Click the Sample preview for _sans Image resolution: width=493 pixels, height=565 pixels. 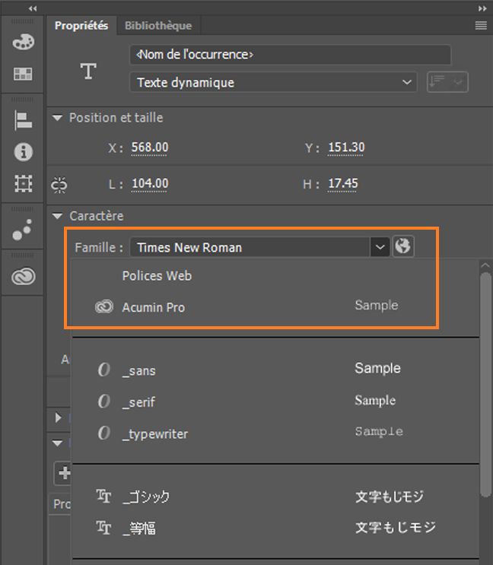pyautogui.click(x=377, y=368)
